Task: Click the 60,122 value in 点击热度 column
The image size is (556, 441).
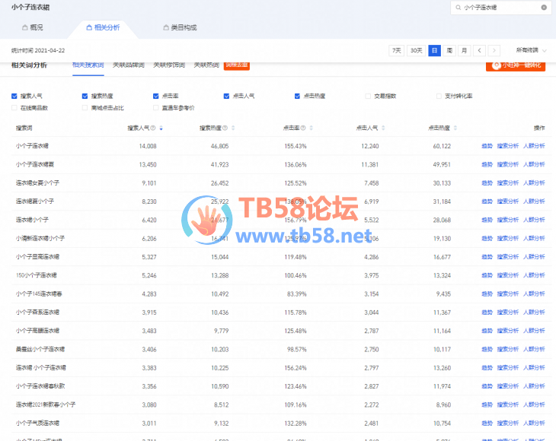Action: point(442,146)
